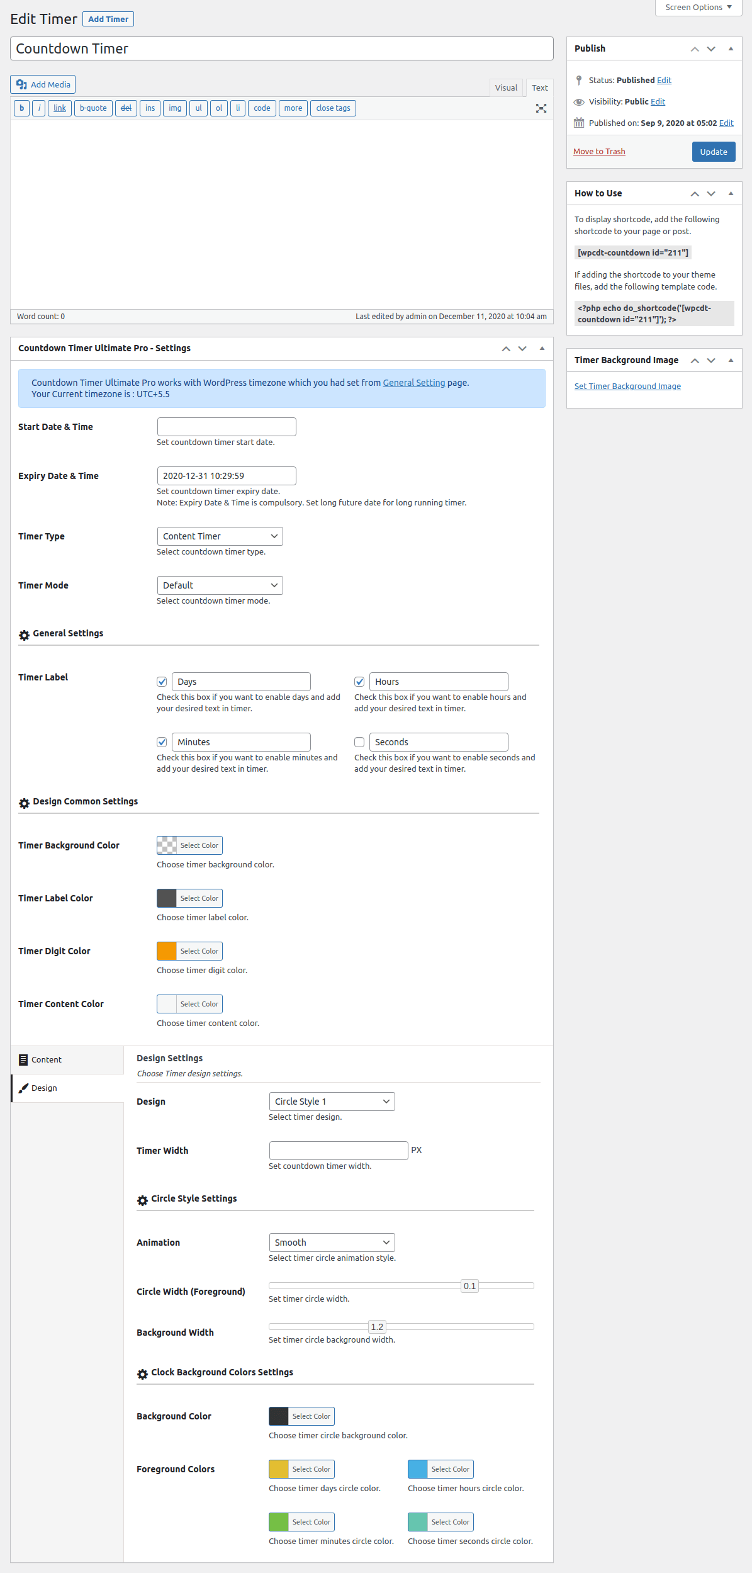Image resolution: width=752 pixels, height=1573 pixels.
Task: Open the Timer Mode dropdown
Action: tap(220, 585)
